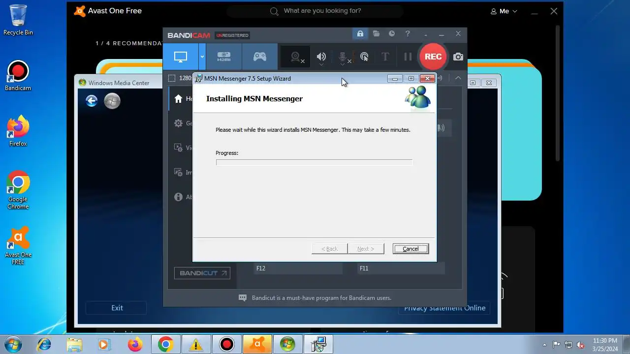Toggle Bandicam webcam overlay

(296, 57)
